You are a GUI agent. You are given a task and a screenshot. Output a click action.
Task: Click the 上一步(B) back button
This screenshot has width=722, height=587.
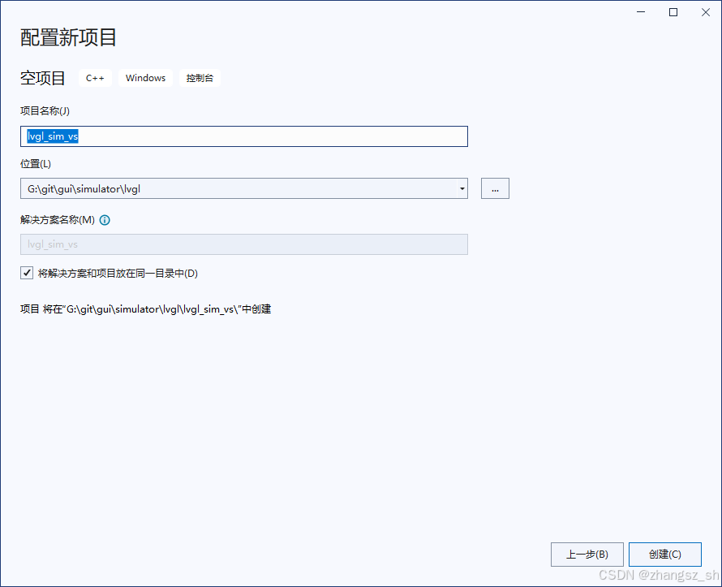pyautogui.click(x=587, y=555)
